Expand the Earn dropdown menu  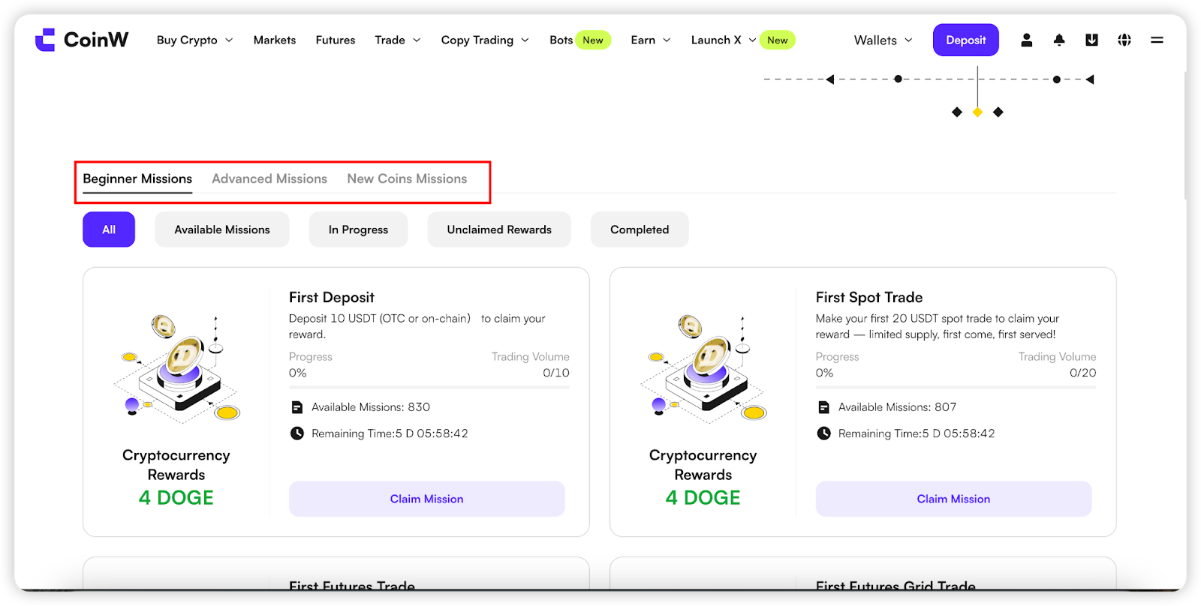(651, 40)
